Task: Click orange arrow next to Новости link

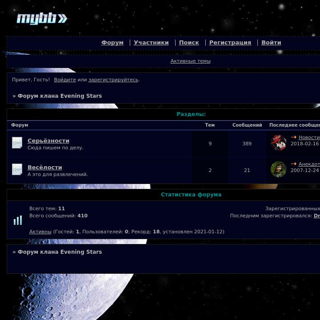Action: click(x=294, y=137)
